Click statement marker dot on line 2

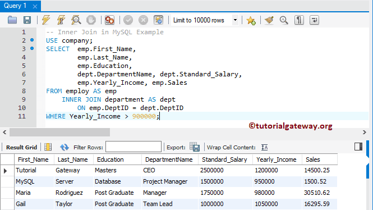[x=32, y=40]
